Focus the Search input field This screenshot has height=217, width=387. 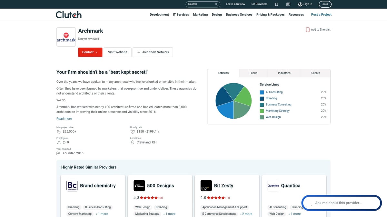(203, 4)
